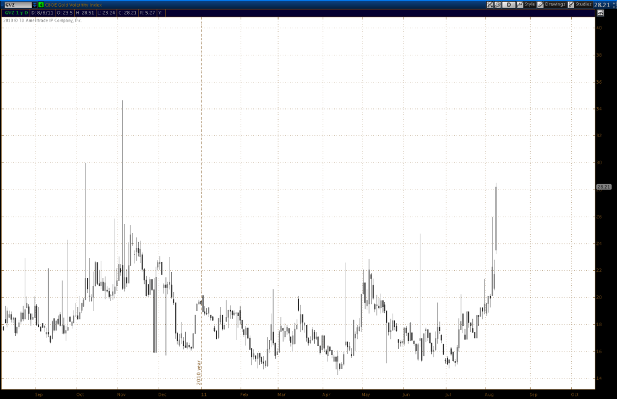
Task: Click the pencil icon beside Drawings
Action: point(540,5)
